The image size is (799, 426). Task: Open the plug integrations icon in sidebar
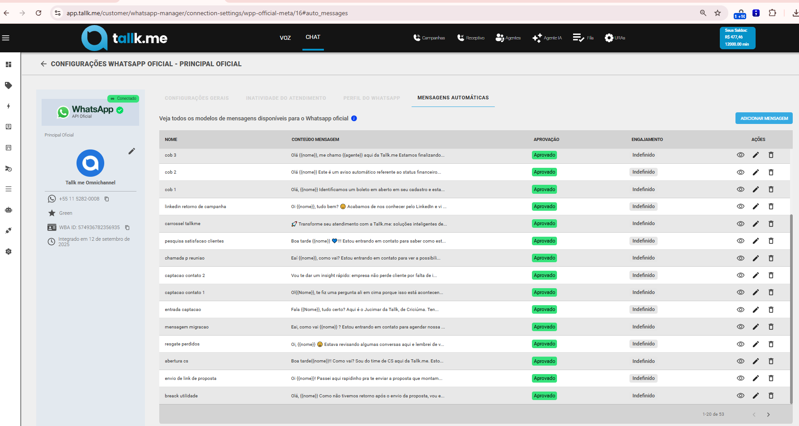click(x=8, y=230)
